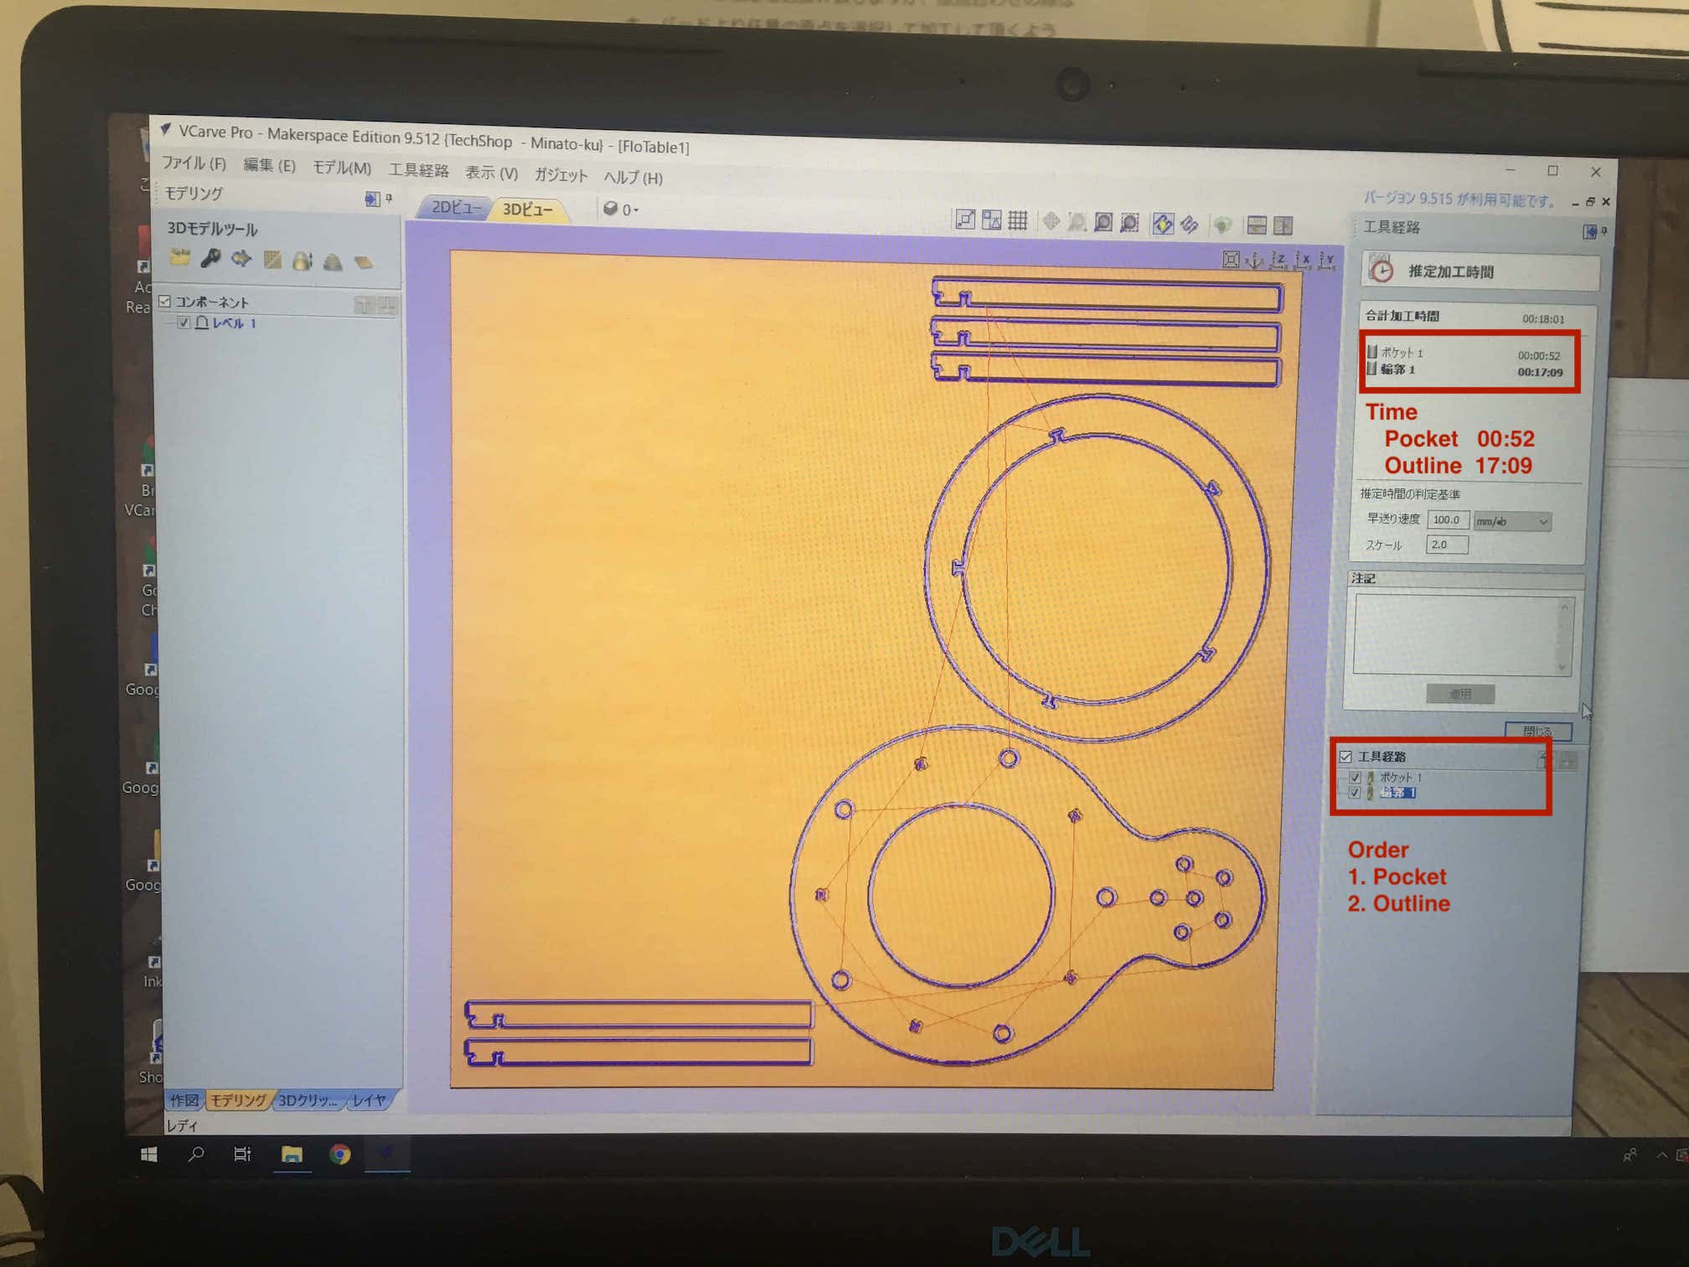
Task: Toggle the grid display toolbar icon
Action: click(1018, 221)
